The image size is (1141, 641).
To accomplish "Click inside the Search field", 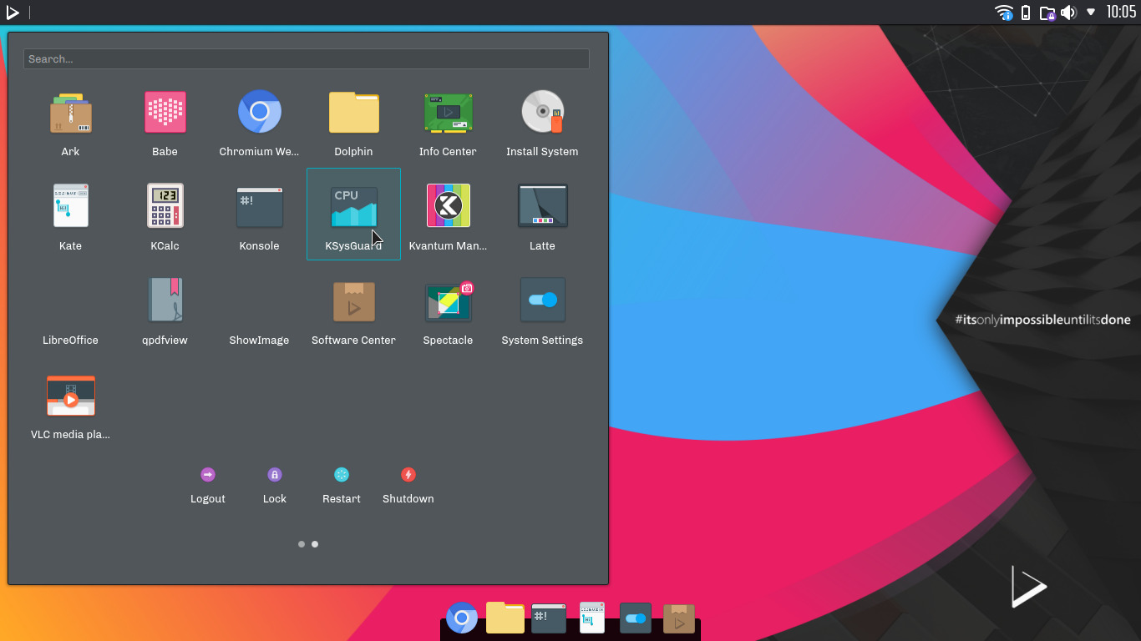I will [306, 58].
